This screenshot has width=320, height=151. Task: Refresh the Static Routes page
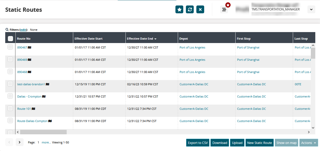[190, 9]
